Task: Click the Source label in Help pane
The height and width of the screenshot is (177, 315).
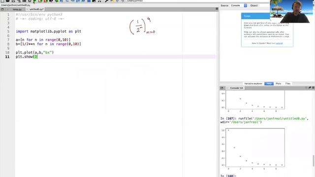Action: [224, 5]
